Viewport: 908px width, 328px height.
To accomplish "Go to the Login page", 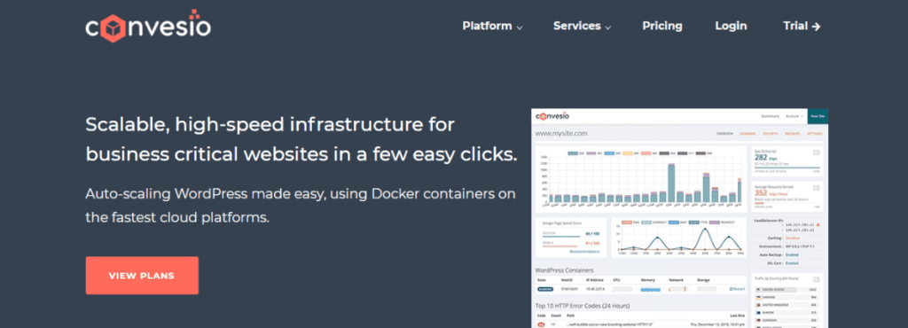I will [x=731, y=26].
